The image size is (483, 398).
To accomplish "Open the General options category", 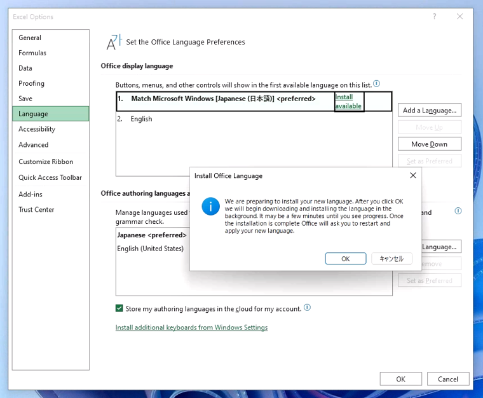I will [50, 38].
